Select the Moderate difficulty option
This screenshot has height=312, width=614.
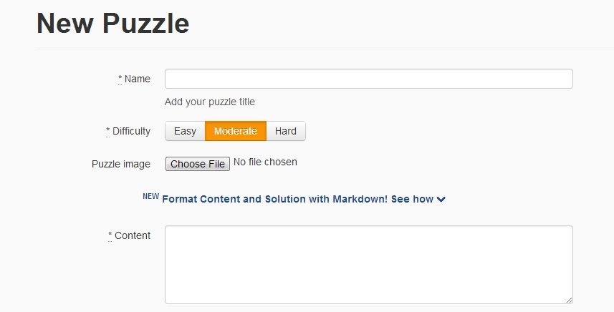(x=236, y=131)
